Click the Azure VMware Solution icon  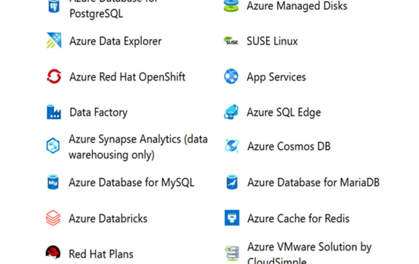pos(232,253)
